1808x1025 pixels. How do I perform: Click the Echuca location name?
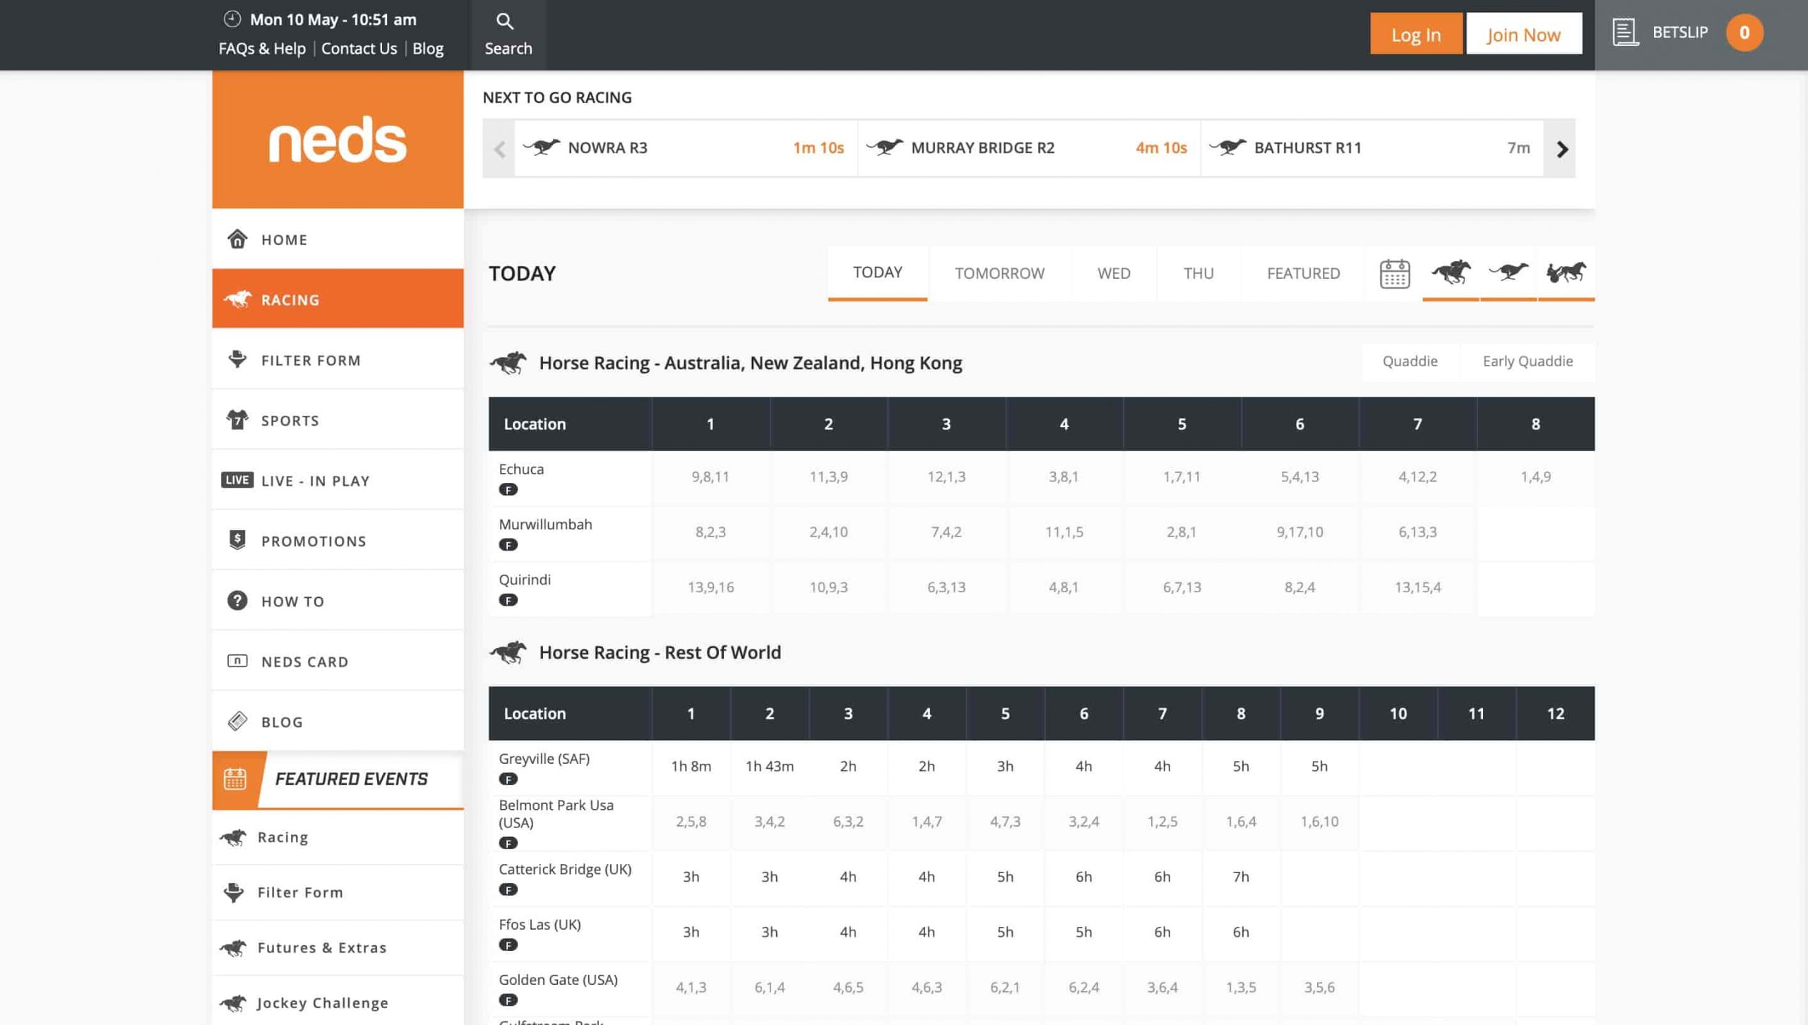tap(521, 469)
